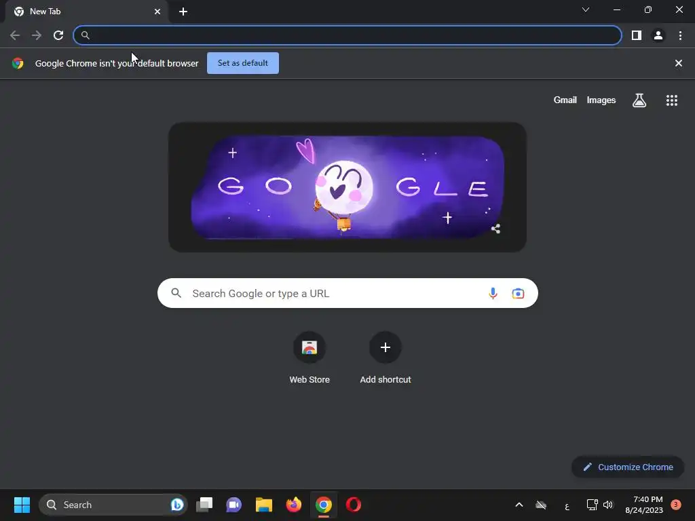The height and width of the screenshot is (521, 695).
Task: Click the browser back arrow
Action: click(x=15, y=35)
